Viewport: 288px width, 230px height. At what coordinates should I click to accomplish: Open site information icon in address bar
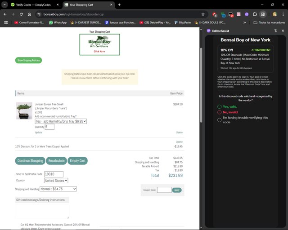point(39,14)
